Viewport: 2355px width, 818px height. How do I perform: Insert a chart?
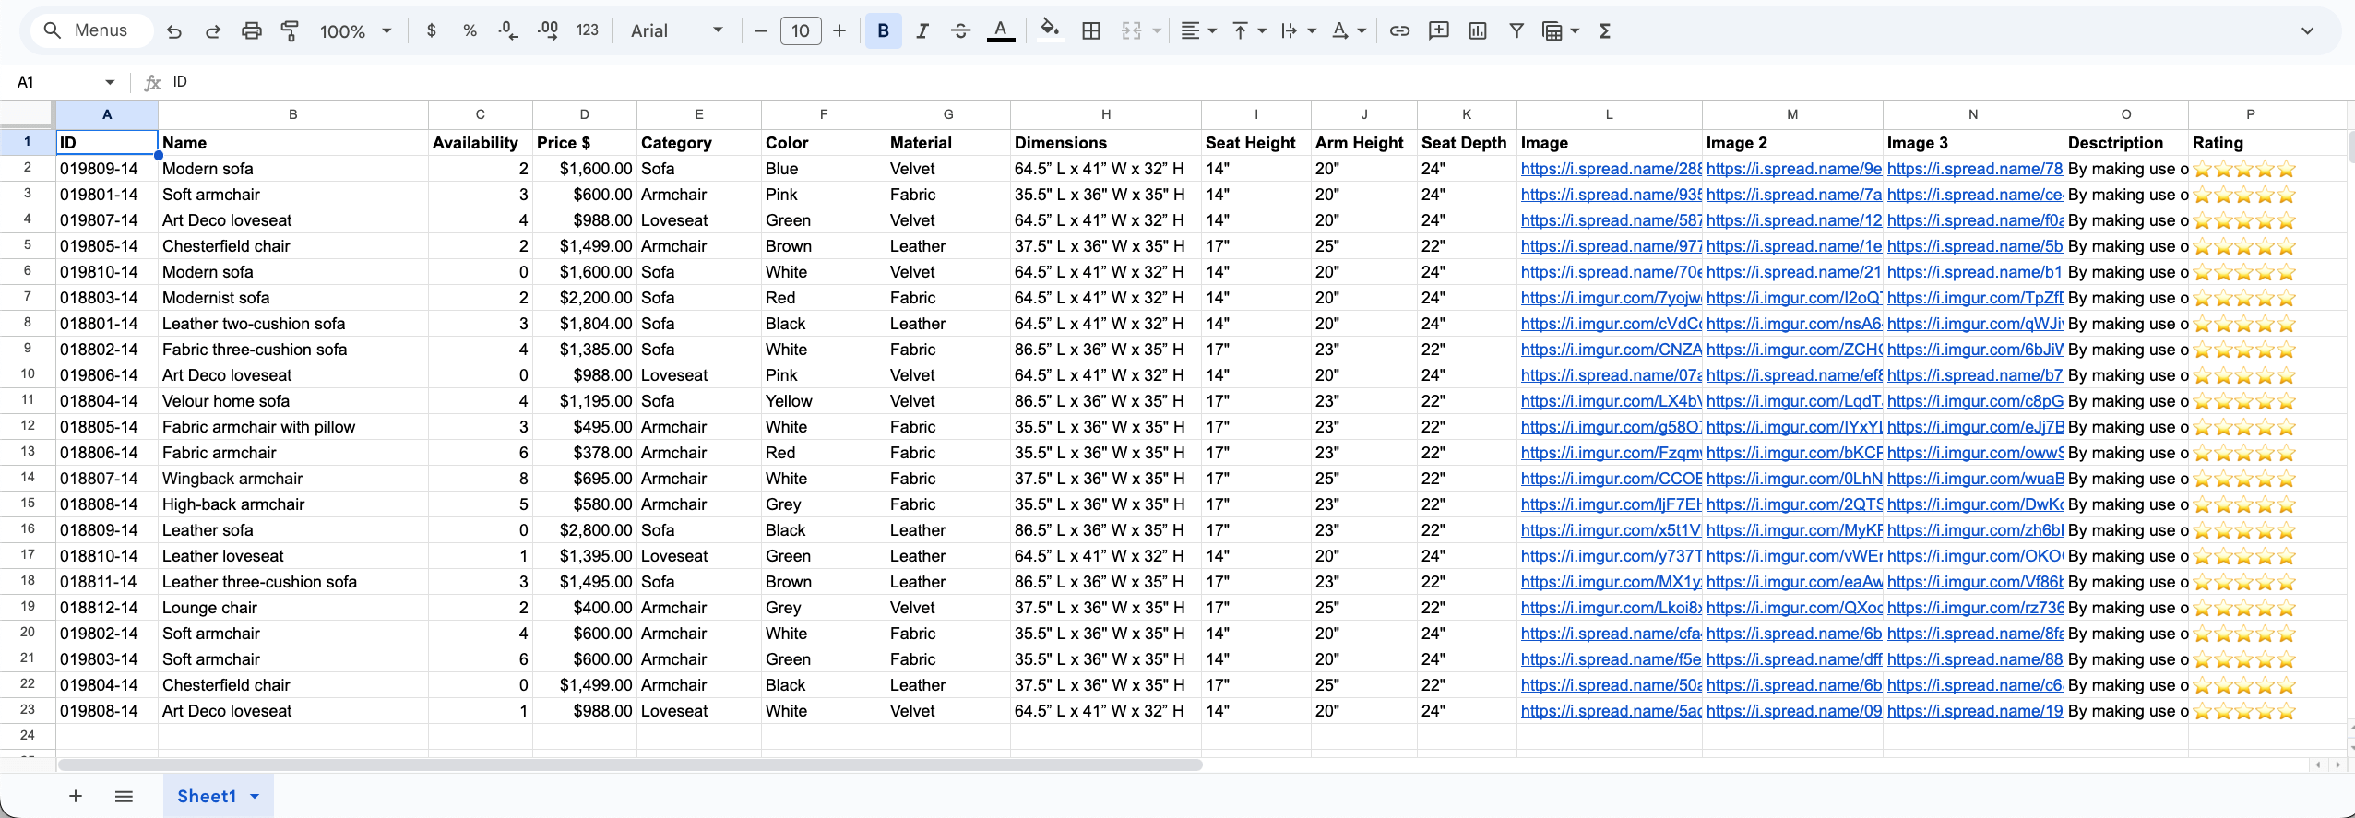click(x=1477, y=31)
